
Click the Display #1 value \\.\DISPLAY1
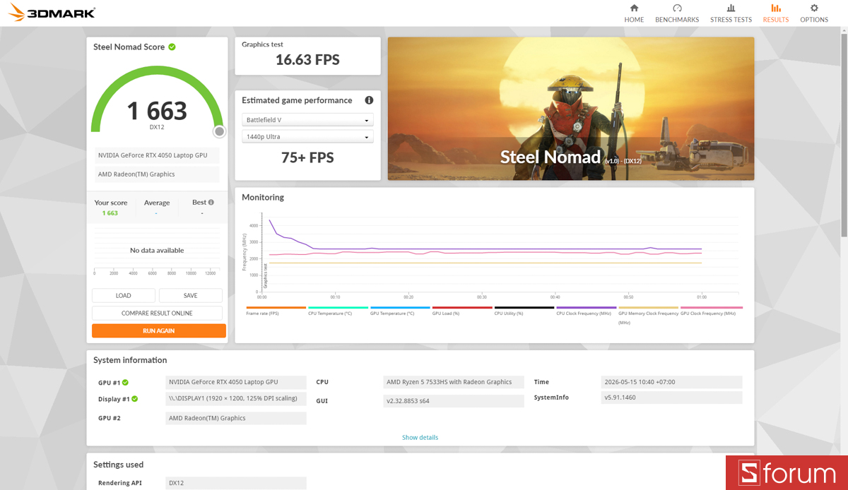[236, 399]
